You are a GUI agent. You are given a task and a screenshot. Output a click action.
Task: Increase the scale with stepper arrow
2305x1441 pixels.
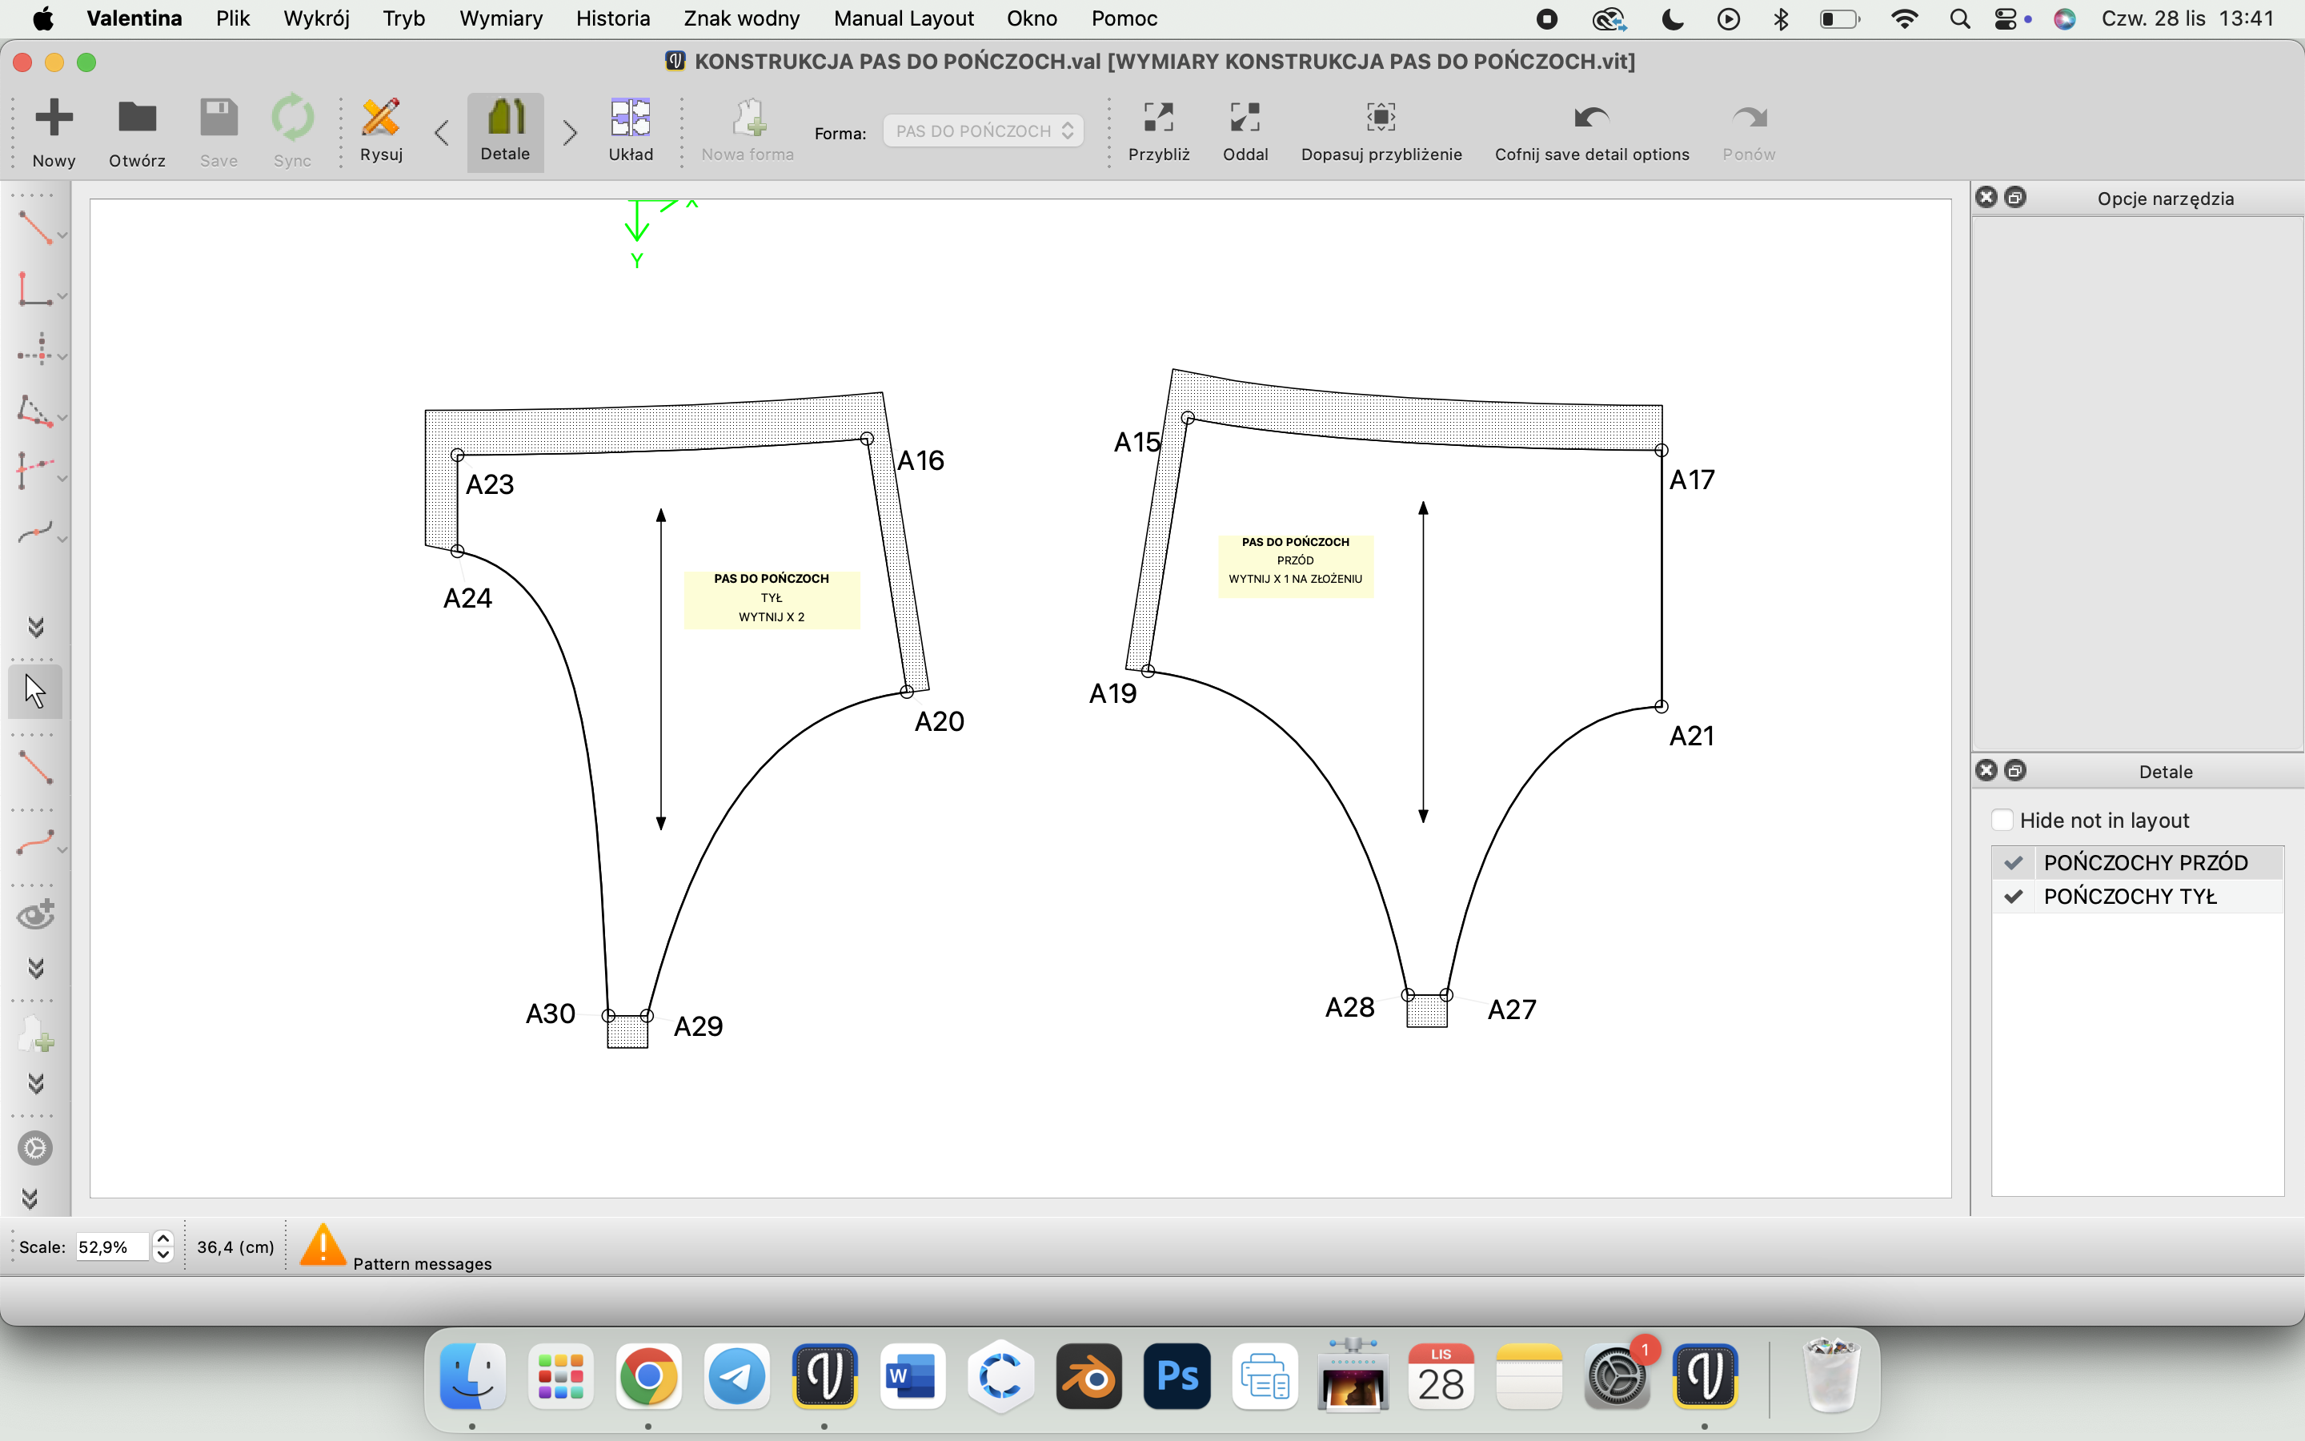pyautogui.click(x=163, y=1238)
